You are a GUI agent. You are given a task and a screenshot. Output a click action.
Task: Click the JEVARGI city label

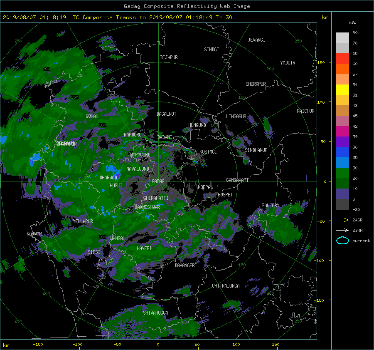tap(256, 40)
